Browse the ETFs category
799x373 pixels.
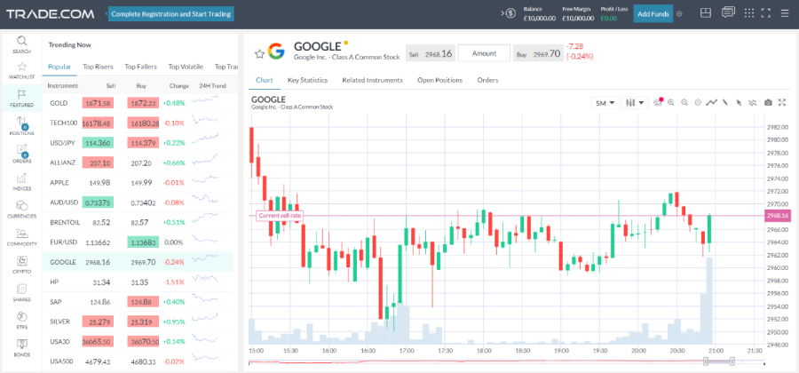(21, 320)
